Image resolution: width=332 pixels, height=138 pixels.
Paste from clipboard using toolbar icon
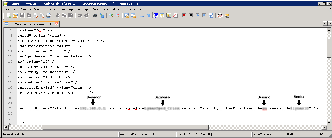coord(71,16)
